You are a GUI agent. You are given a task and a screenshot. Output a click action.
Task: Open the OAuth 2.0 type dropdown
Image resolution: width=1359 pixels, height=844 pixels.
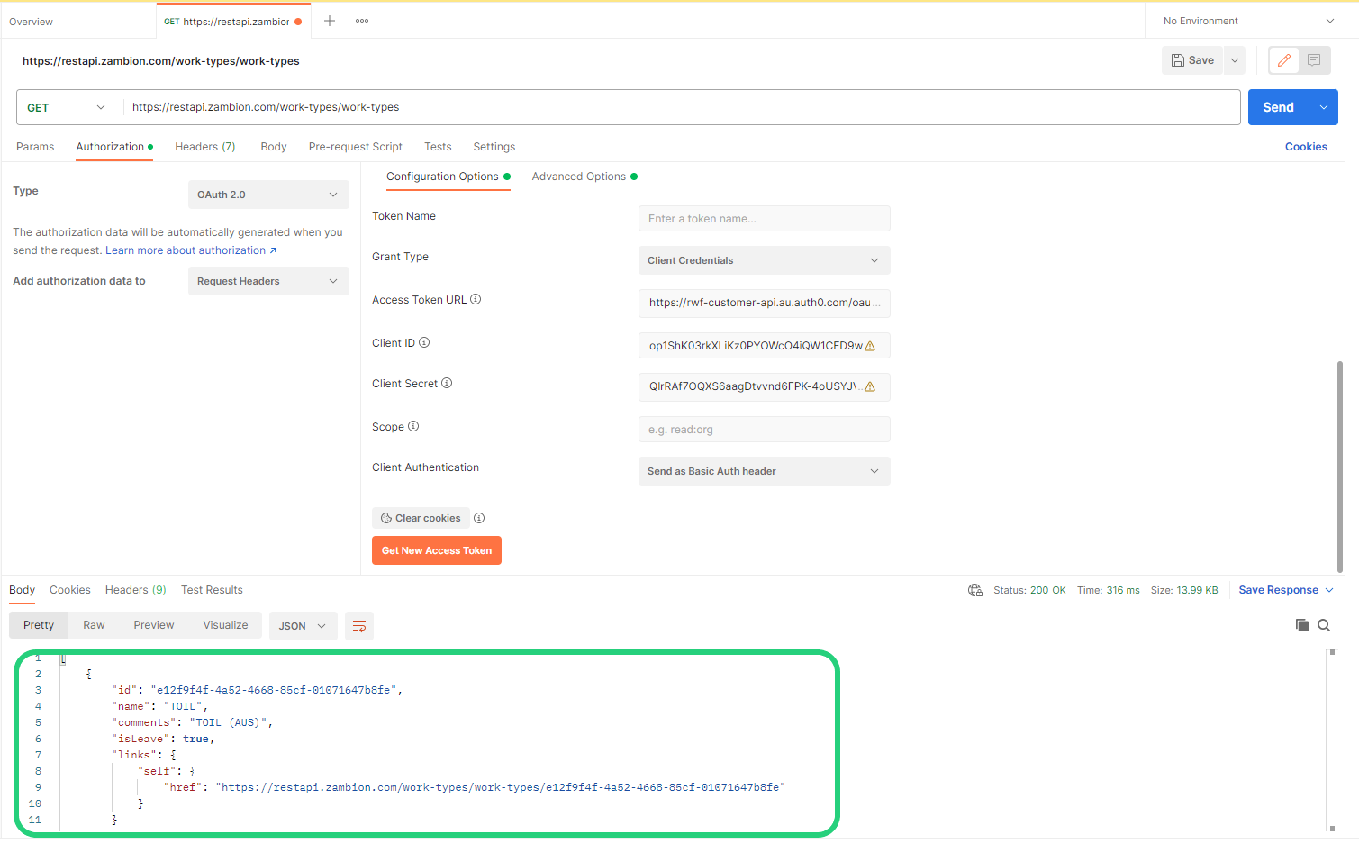tap(268, 195)
